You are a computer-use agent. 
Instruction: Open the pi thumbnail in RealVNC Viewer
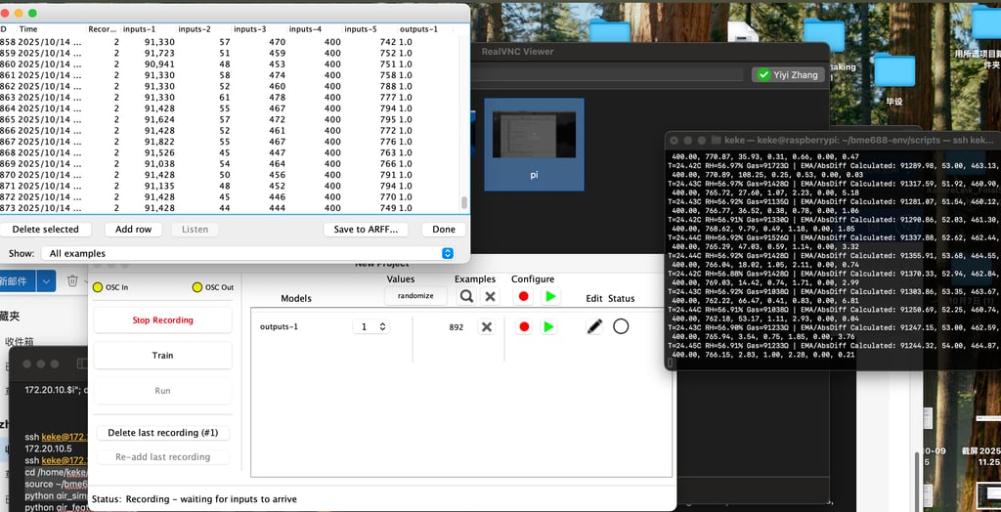[534, 145]
